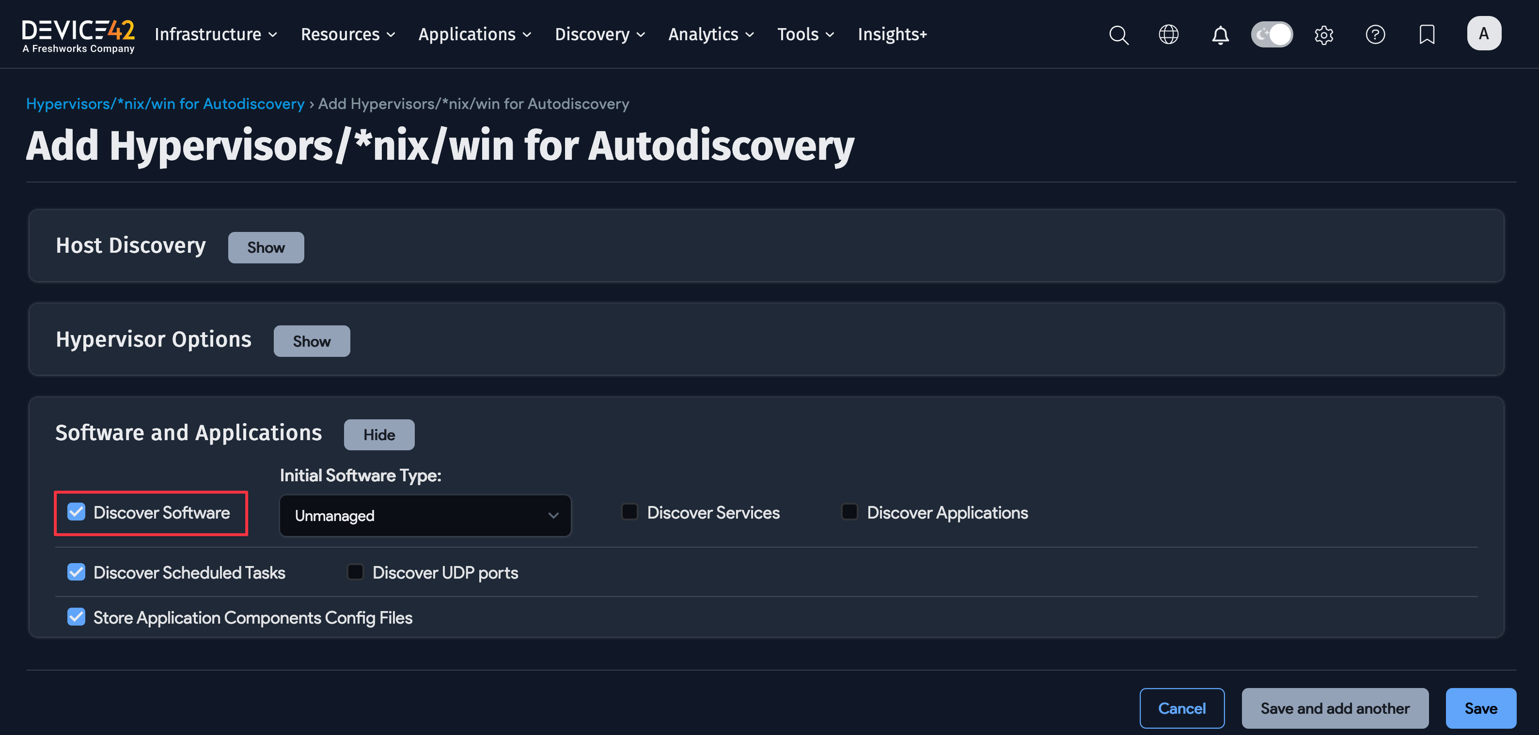The height and width of the screenshot is (735, 1539).
Task: Open the language globe icon
Action: click(x=1169, y=34)
